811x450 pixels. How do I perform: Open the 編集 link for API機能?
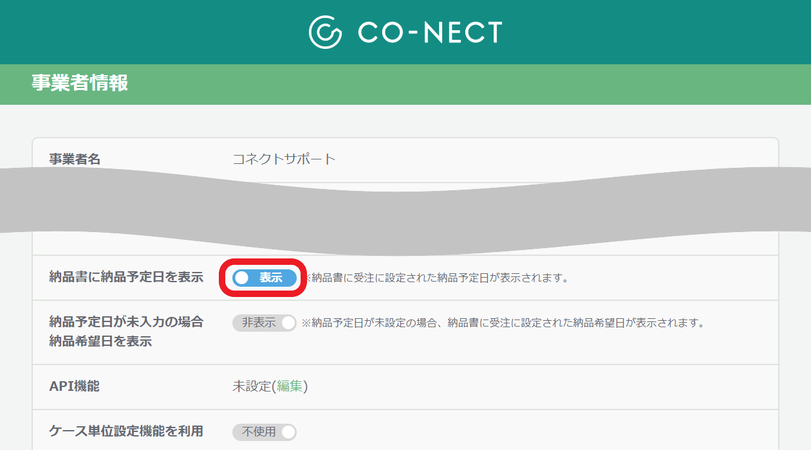pos(290,386)
